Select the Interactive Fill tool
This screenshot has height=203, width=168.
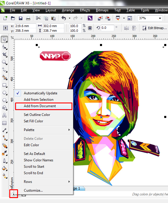coord(4,176)
